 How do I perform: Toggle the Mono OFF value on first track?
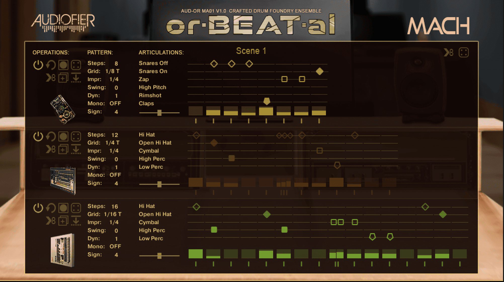[x=115, y=103]
